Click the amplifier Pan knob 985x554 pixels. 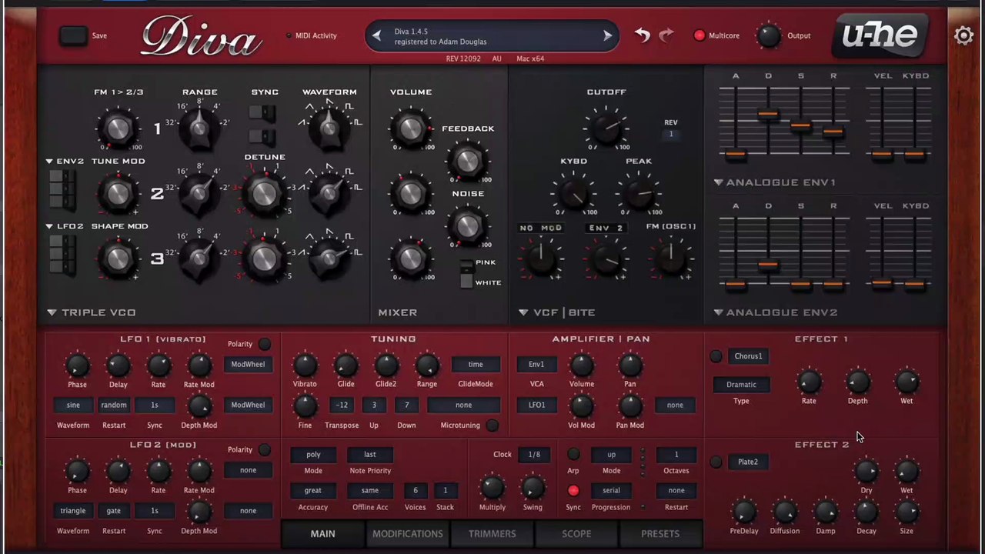click(629, 365)
